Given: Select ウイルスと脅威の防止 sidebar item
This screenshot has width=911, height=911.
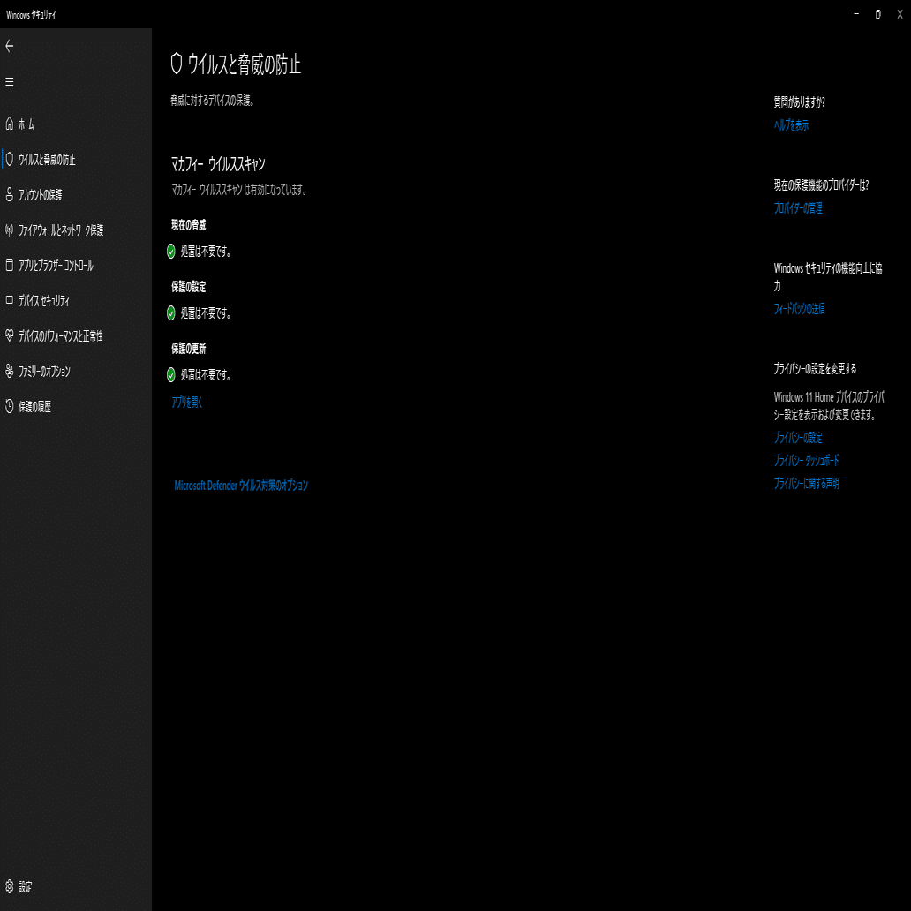Looking at the screenshot, I should [x=76, y=159].
